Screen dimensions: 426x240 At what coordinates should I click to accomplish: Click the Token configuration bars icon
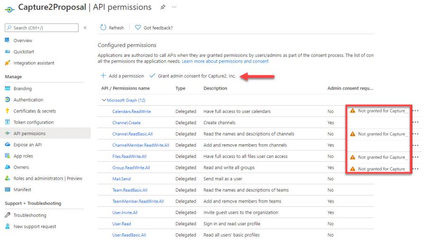point(7,122)
